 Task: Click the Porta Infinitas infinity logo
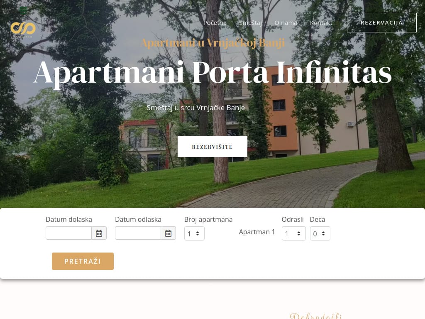pos(23,29)
